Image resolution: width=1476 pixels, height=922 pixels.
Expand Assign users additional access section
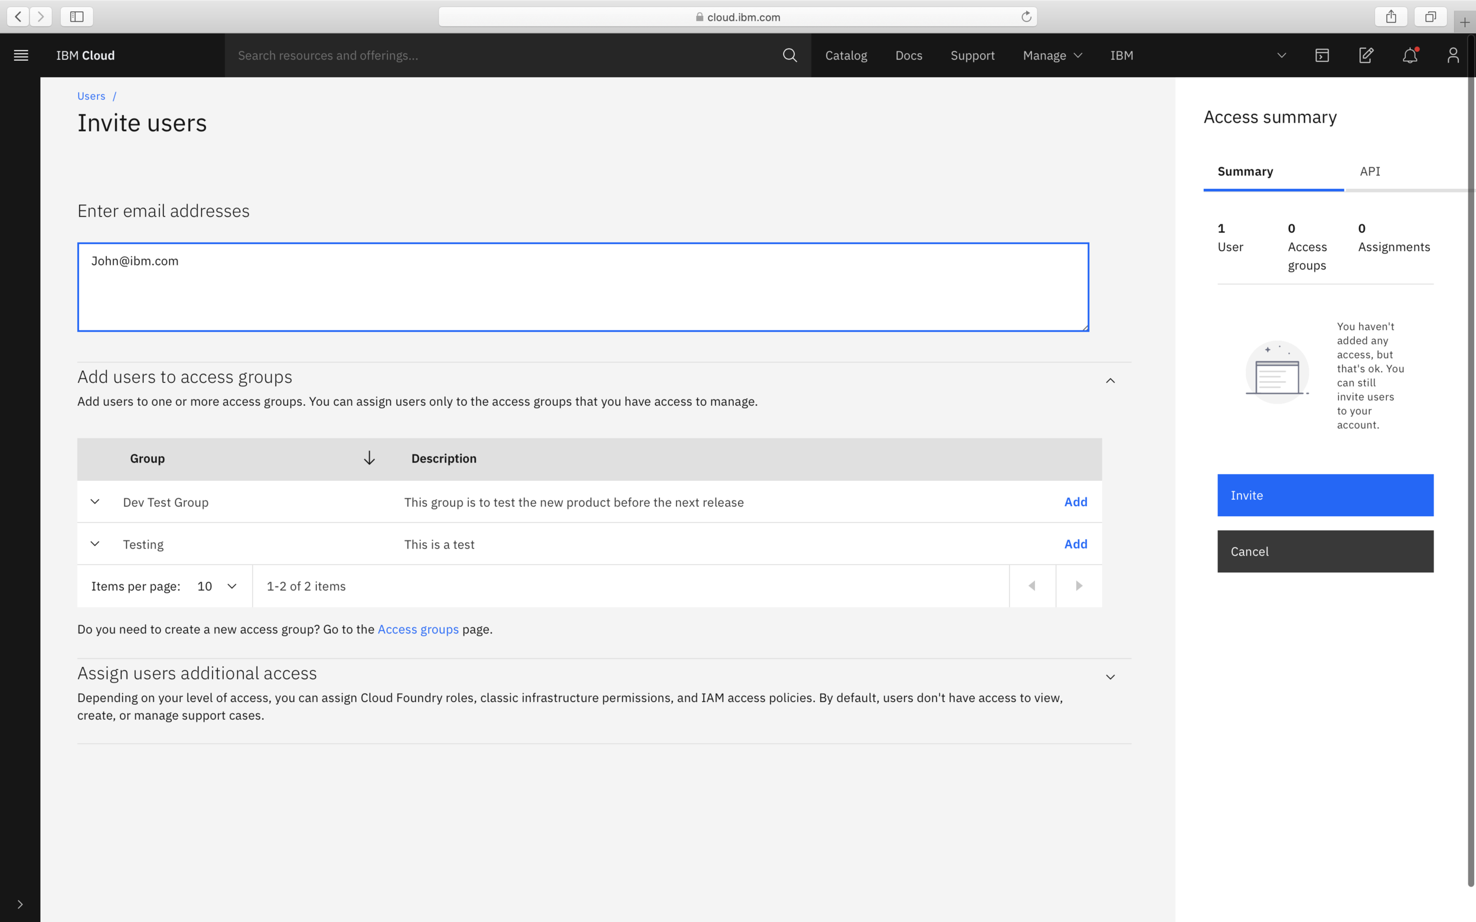pyautogui.click(x=1110, y=677)
